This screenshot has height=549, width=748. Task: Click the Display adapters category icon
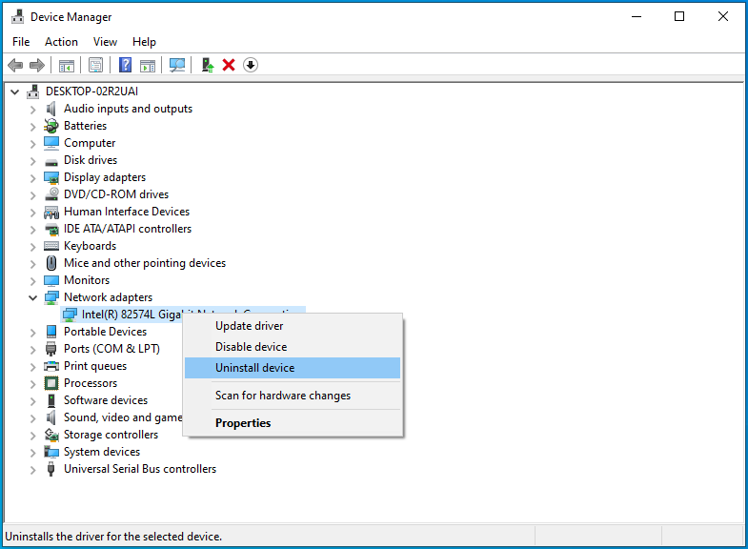[x=51, y=177]
